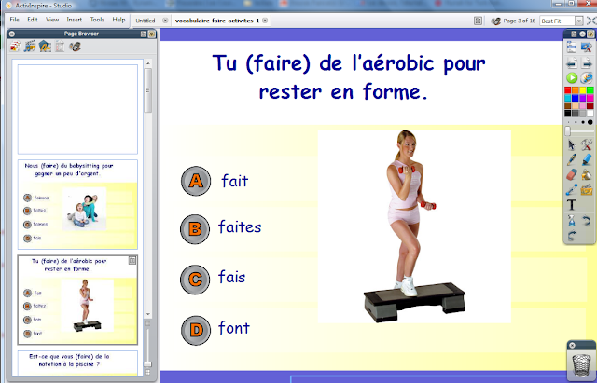597x383 pixels.
Task: Open the File menu
Action: pos(15,20)
